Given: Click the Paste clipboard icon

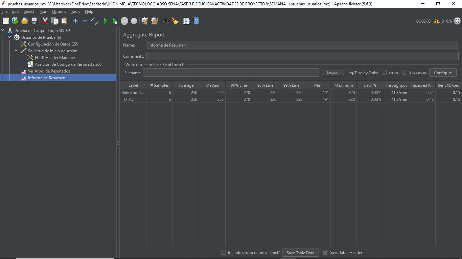Looking at the screenshot, I should pos(64,21).
